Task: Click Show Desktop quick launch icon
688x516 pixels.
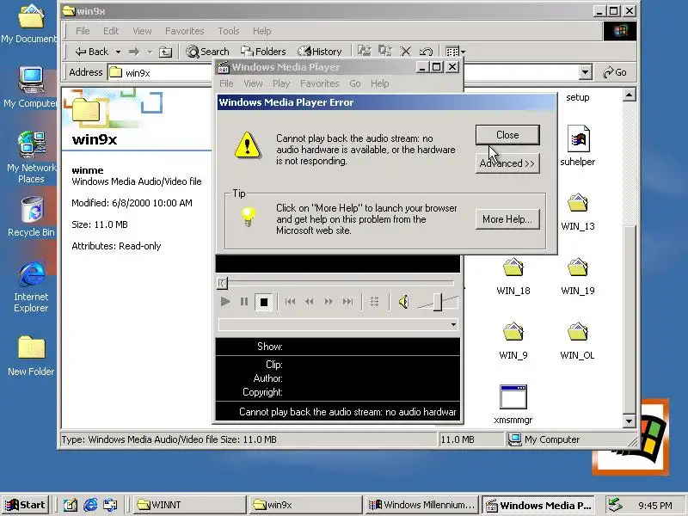Action: pos(71,505)
